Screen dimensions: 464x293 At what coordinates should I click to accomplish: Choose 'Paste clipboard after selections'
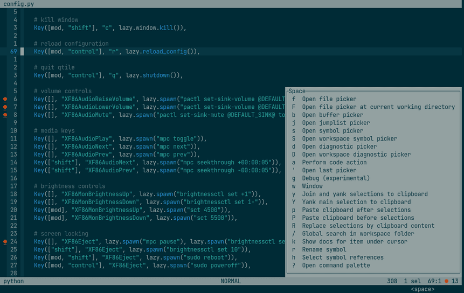[373, 210]
